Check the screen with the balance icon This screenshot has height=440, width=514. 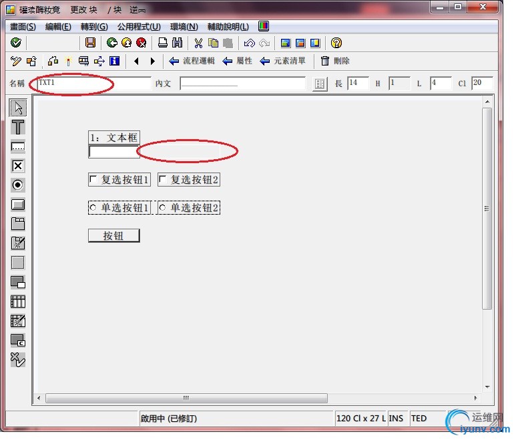tap(53, 61)
